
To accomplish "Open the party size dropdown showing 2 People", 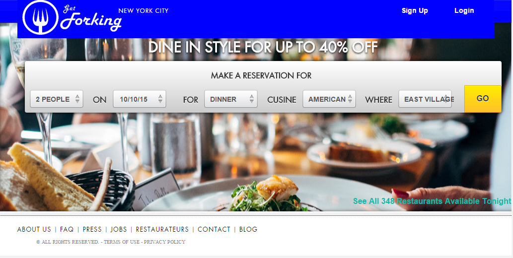I will point(57,99).
